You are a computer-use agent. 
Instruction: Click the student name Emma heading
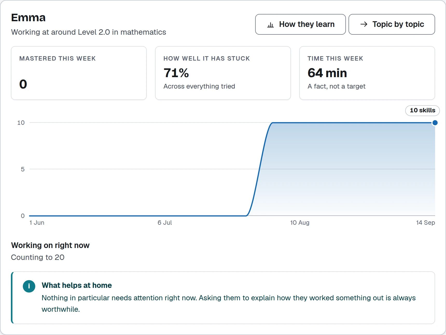(28, 18)
